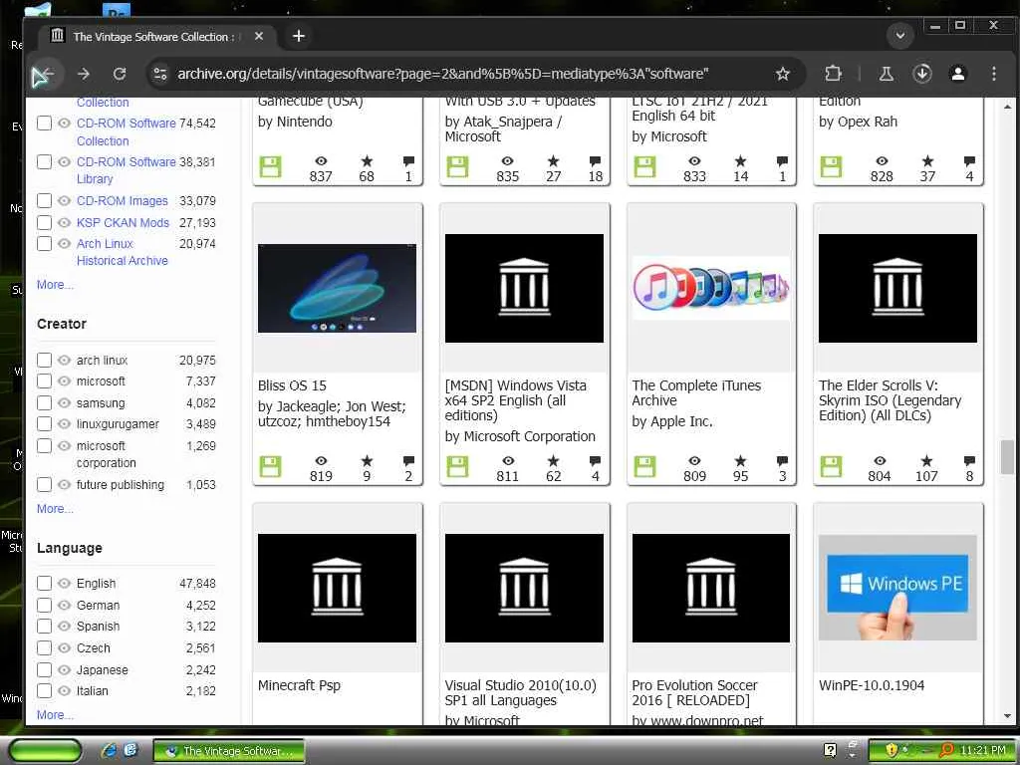This screenshot has height=765, width=1020.
Task: Click the address bar URL field
Action: (x=442, y=74)
